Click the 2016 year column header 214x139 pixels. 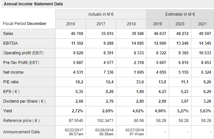click(x=71, y=24)
